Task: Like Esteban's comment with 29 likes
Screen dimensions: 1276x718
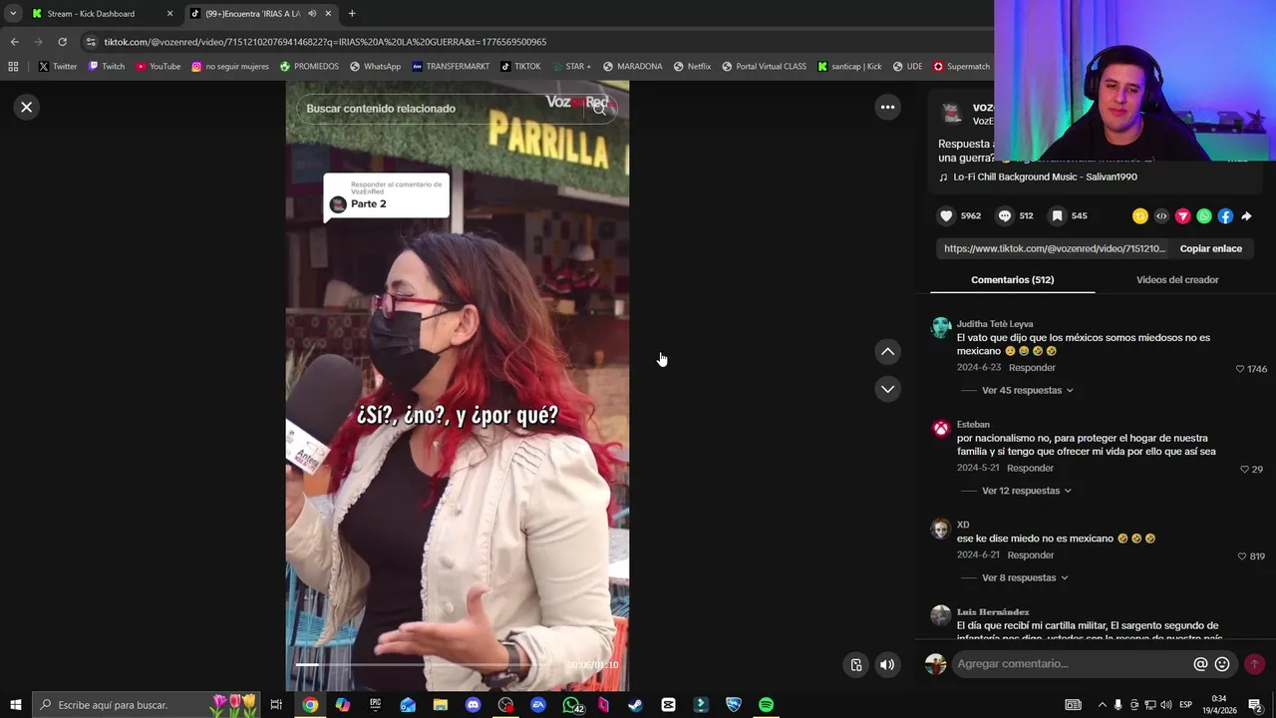Action: tap(1244, 469)
